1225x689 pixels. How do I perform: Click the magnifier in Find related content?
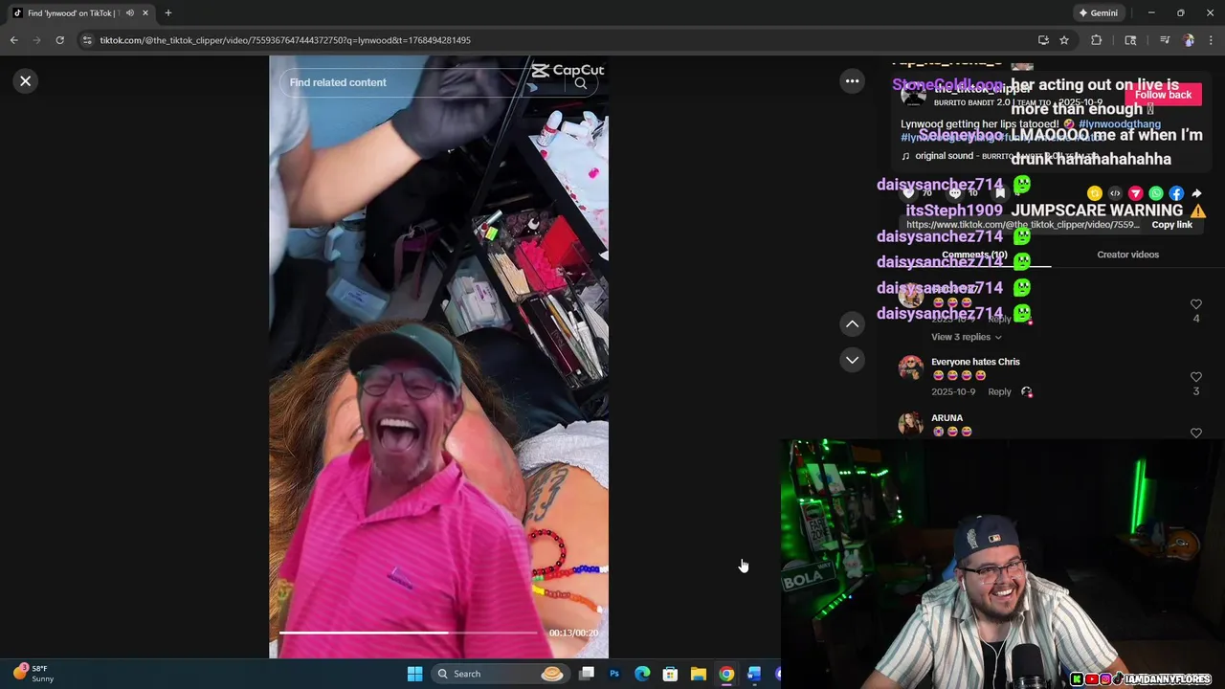click(581, 83)
